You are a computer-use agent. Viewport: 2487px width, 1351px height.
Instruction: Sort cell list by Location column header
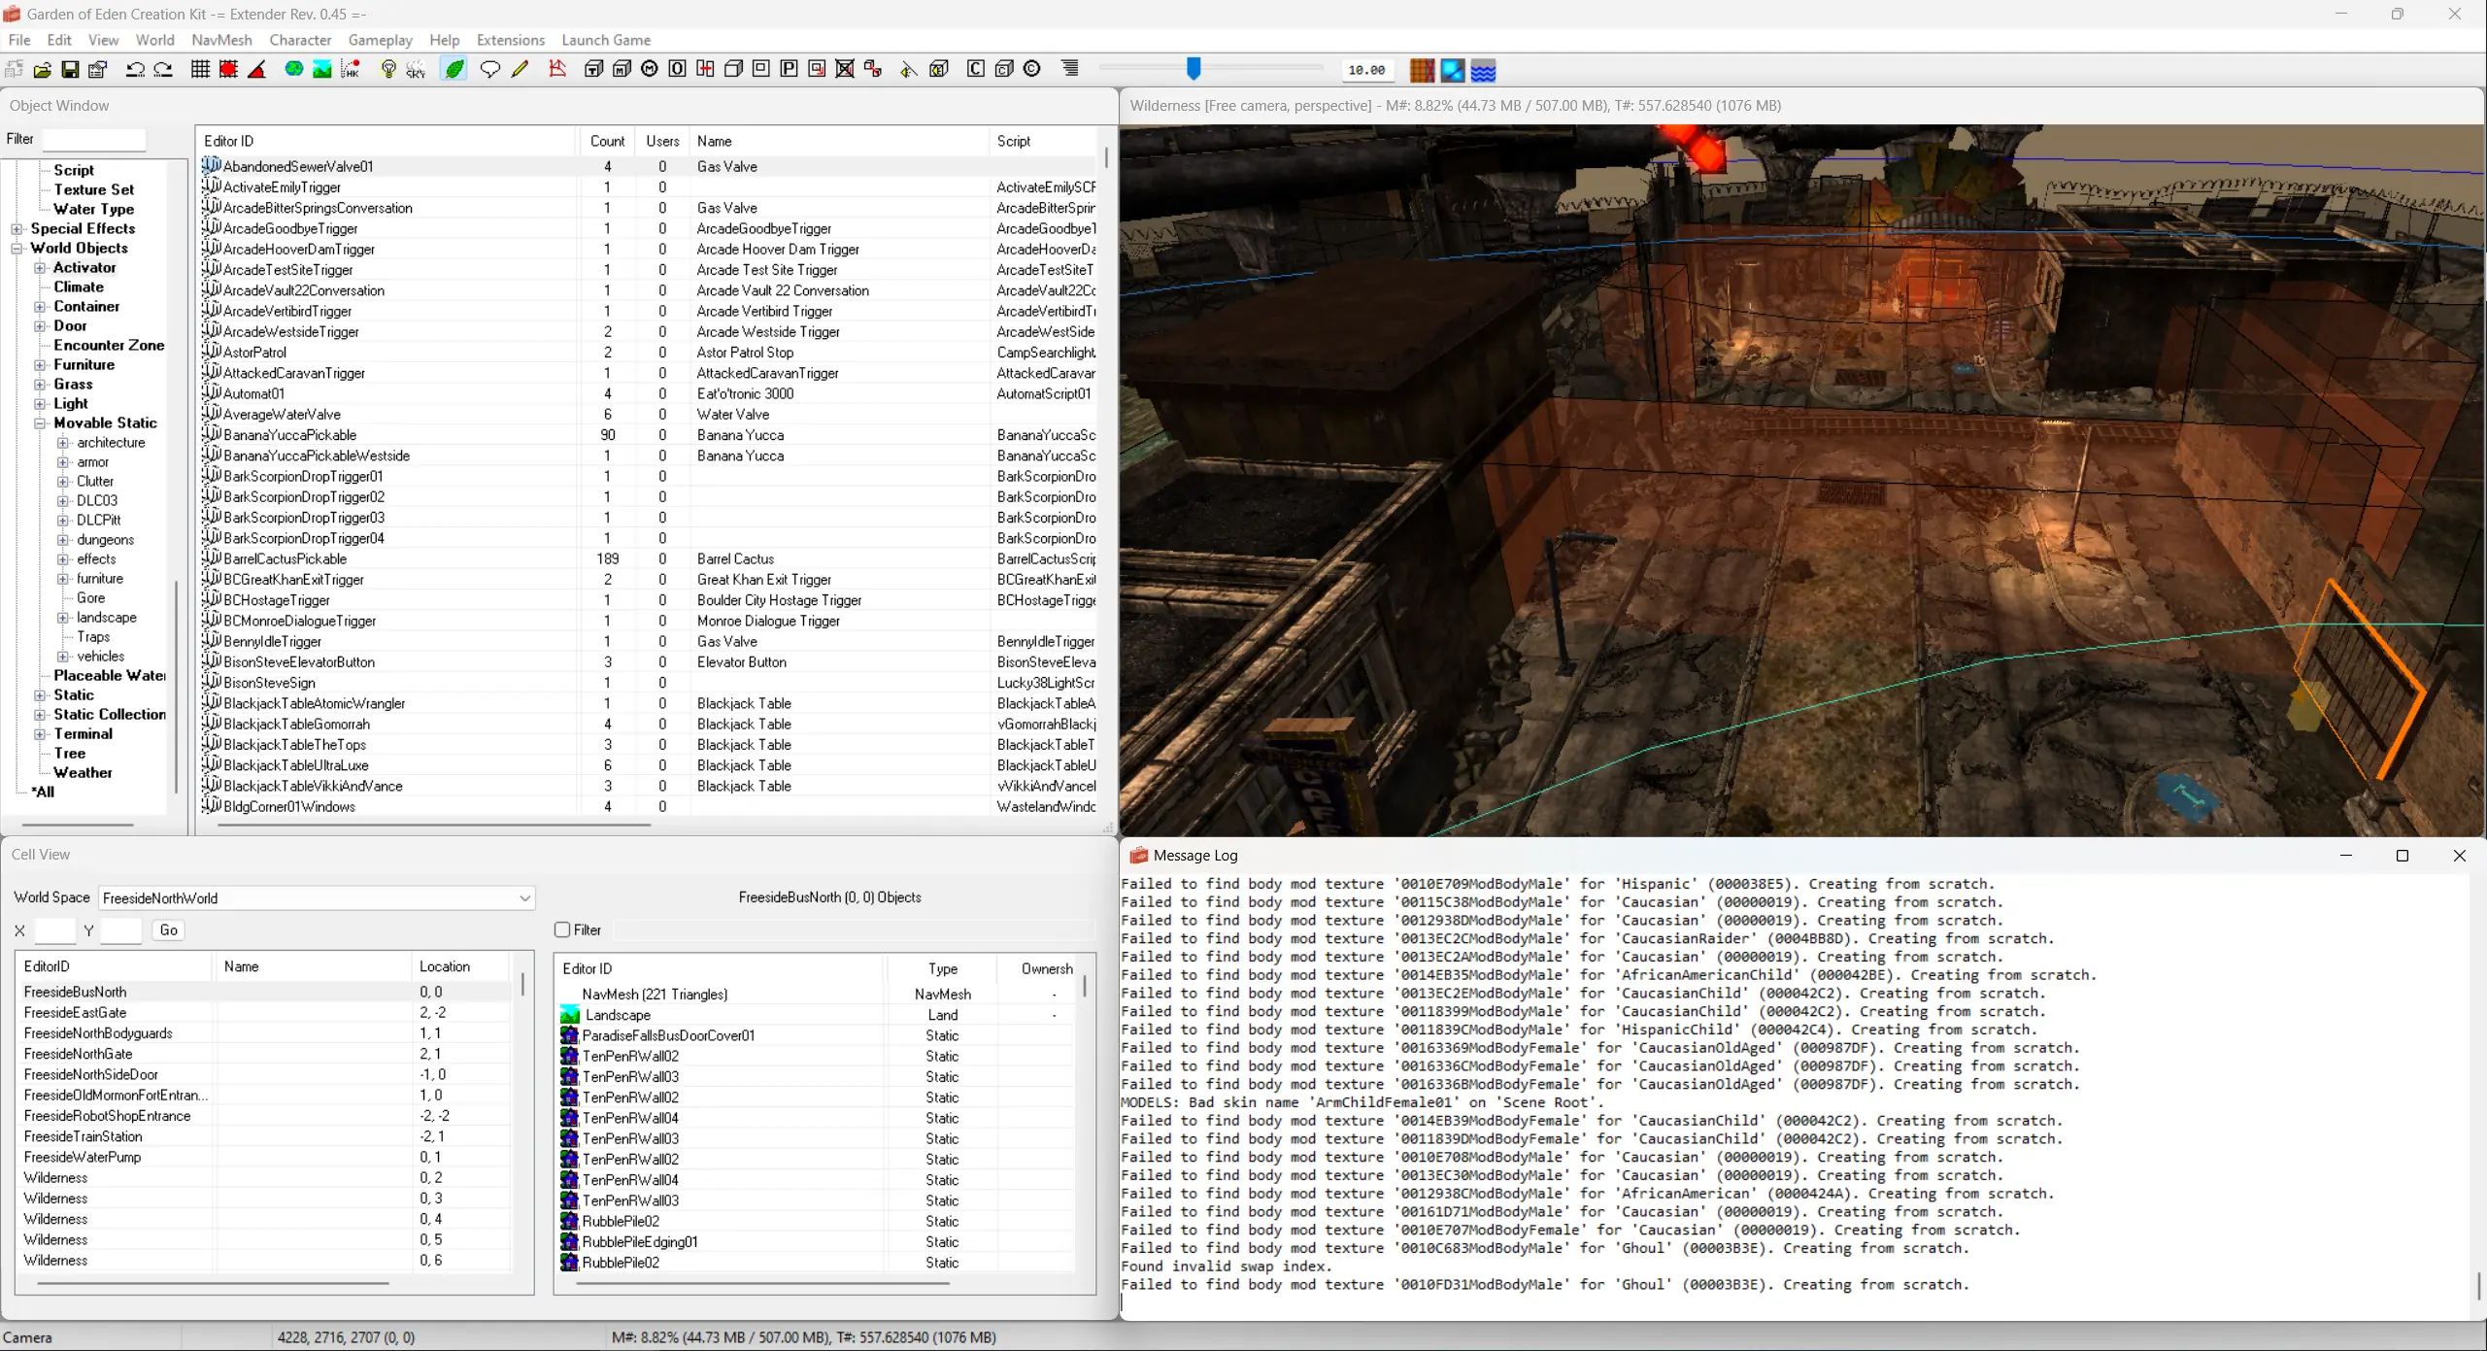pos(460,966)
